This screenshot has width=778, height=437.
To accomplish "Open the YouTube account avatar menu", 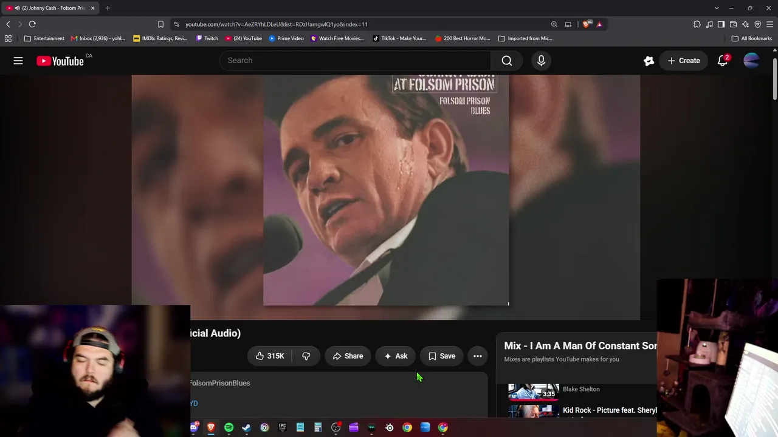I will (x=751, y=61).
